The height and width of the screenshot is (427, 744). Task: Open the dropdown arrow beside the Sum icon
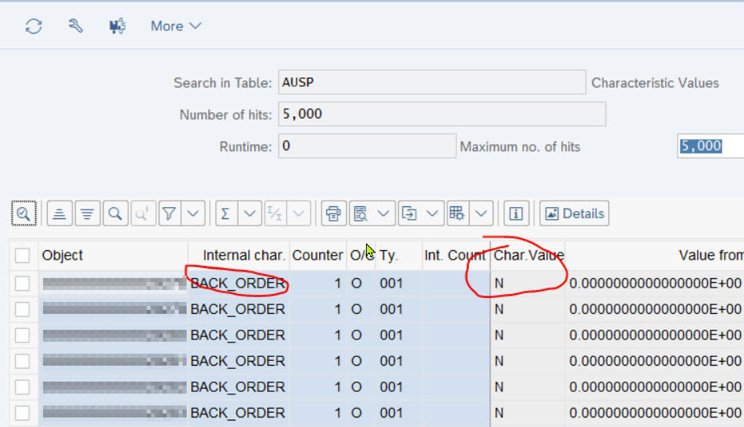coord(250,213)
